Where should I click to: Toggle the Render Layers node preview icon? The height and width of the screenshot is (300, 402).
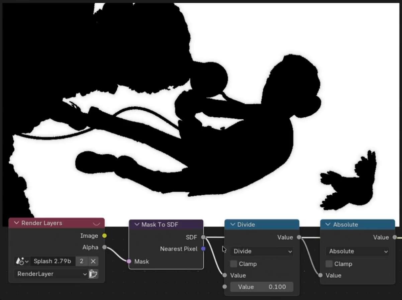[x=97, y=223]
